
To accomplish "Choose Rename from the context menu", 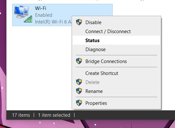I will 116,91.
